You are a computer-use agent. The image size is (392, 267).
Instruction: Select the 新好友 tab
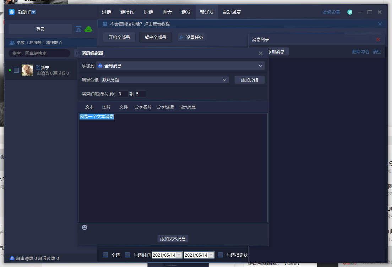(207, 12)
